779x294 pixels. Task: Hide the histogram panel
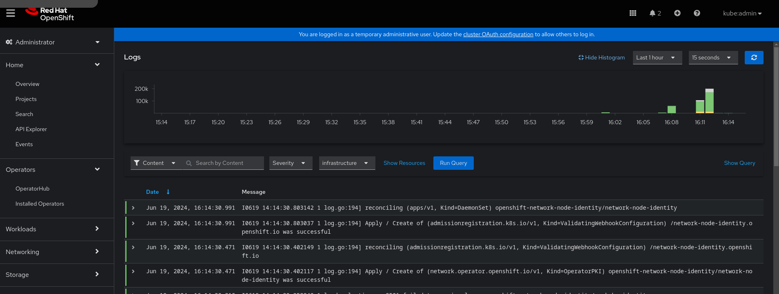point(601,58)
